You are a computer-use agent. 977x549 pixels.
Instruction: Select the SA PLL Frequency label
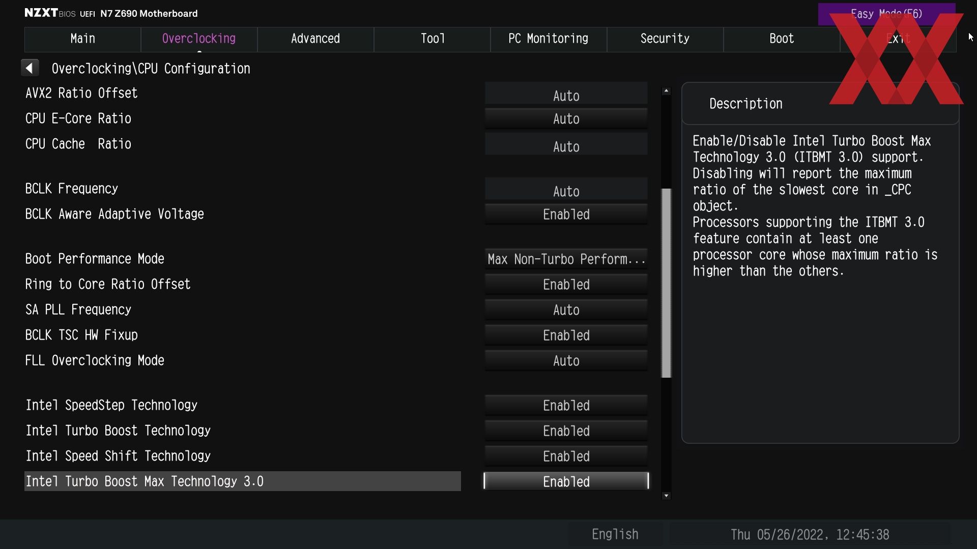coord(78,310)
